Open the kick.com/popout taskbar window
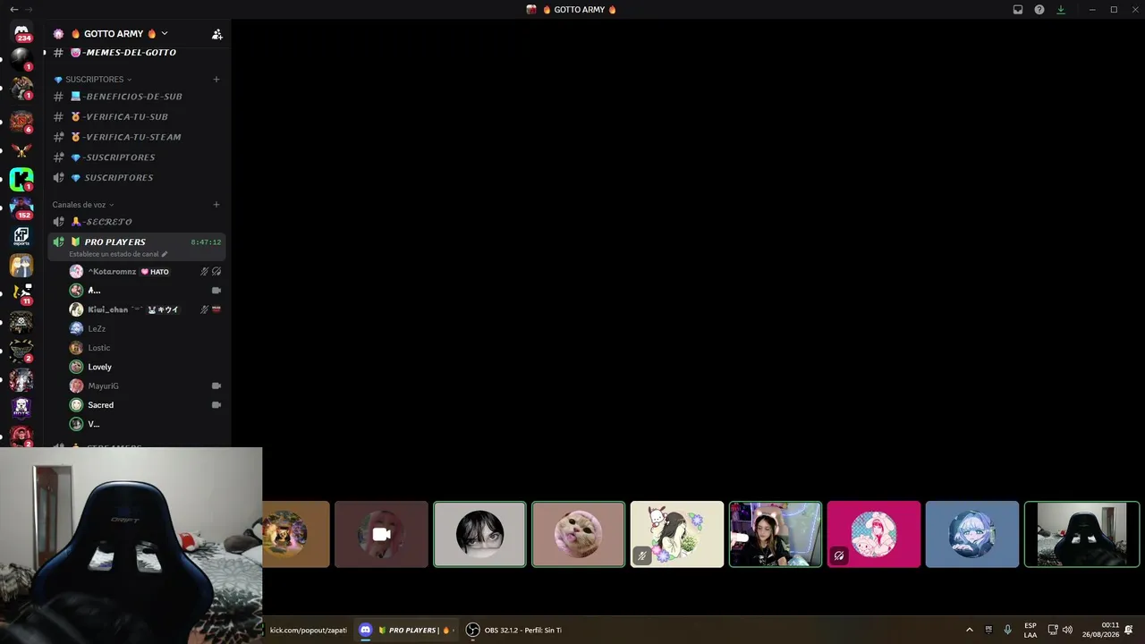The height and width of the screenshot is (644, 1145). coord(307,630)
